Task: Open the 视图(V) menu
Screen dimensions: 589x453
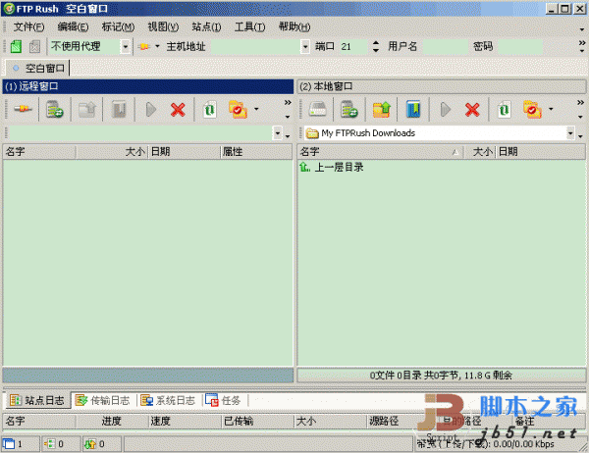Action: 163,27
